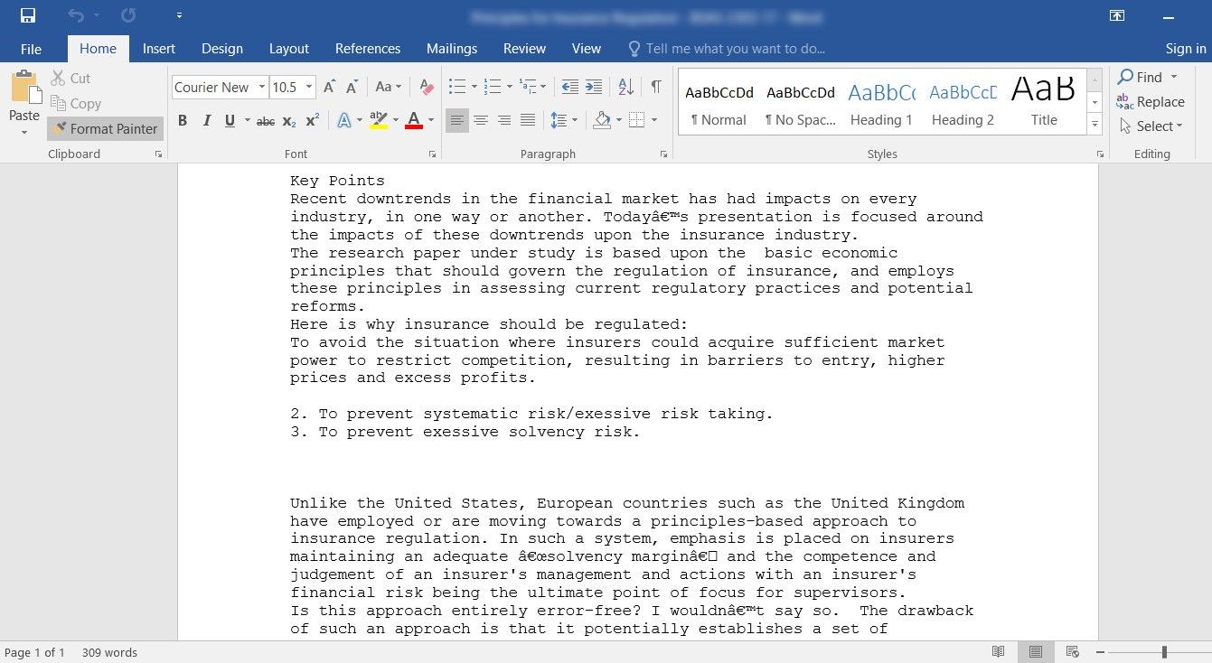1212x663 pixels.
Task: Click the Numbering list icon
Action: [493, 87]
